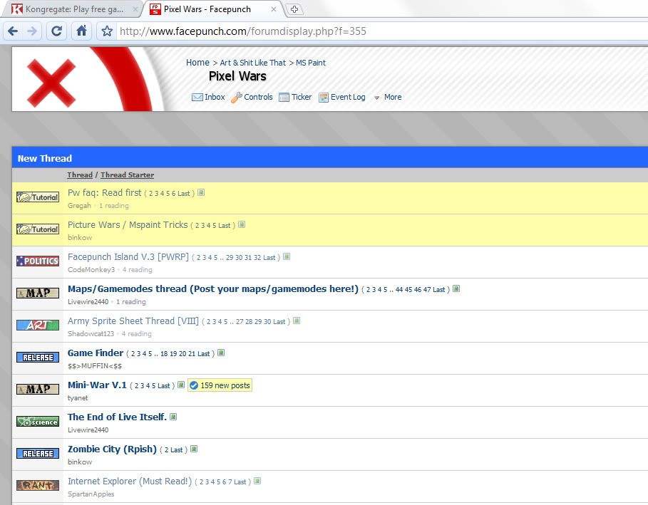Click the small green icon after Pw faq pages
Image resolution: width=648 pixels, height=505 pixels.
pyautogui.click(x=201, y=192)
